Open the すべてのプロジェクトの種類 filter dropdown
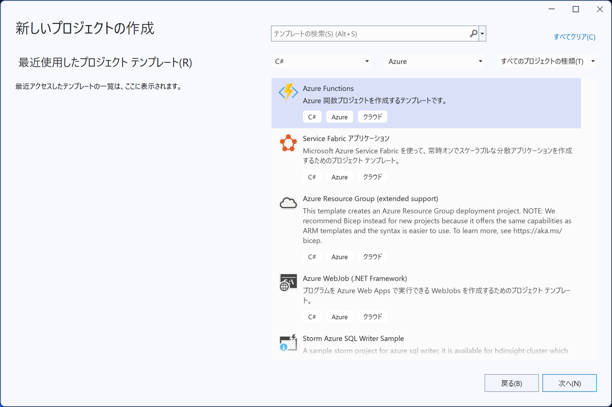 coord(547,61)
